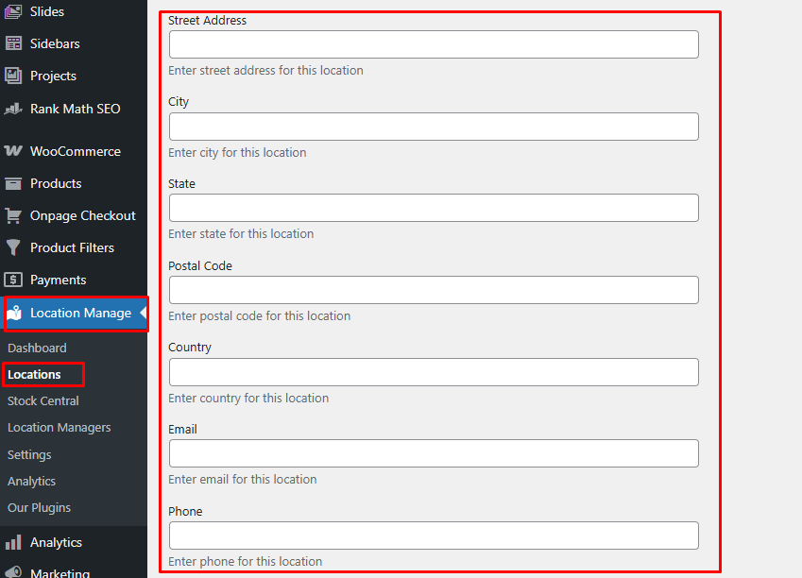802x578 pixels.
Task: Open the Location Managers submenu link
Action: 59,427
